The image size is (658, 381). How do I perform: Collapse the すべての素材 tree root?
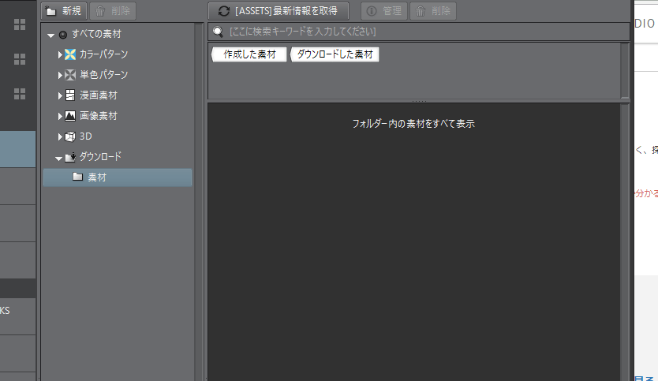[51, 35]
